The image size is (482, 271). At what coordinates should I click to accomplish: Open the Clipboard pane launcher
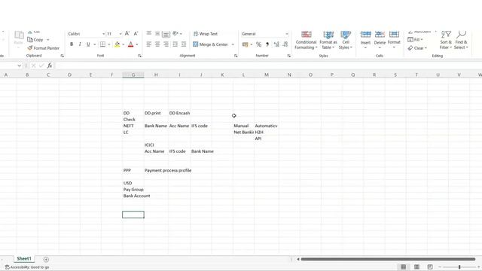click(x=62, y=56)
